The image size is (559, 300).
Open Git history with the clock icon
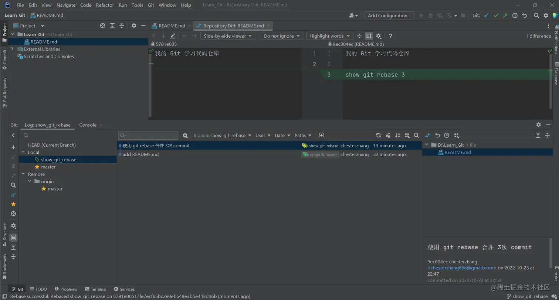(x=515, y=16)
